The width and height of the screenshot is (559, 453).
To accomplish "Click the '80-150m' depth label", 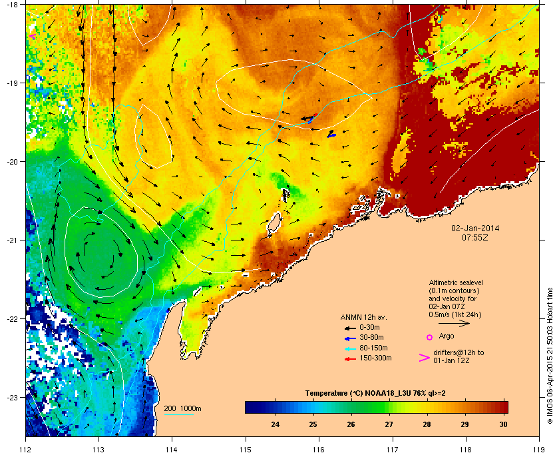I will click(x=373, y=348).
